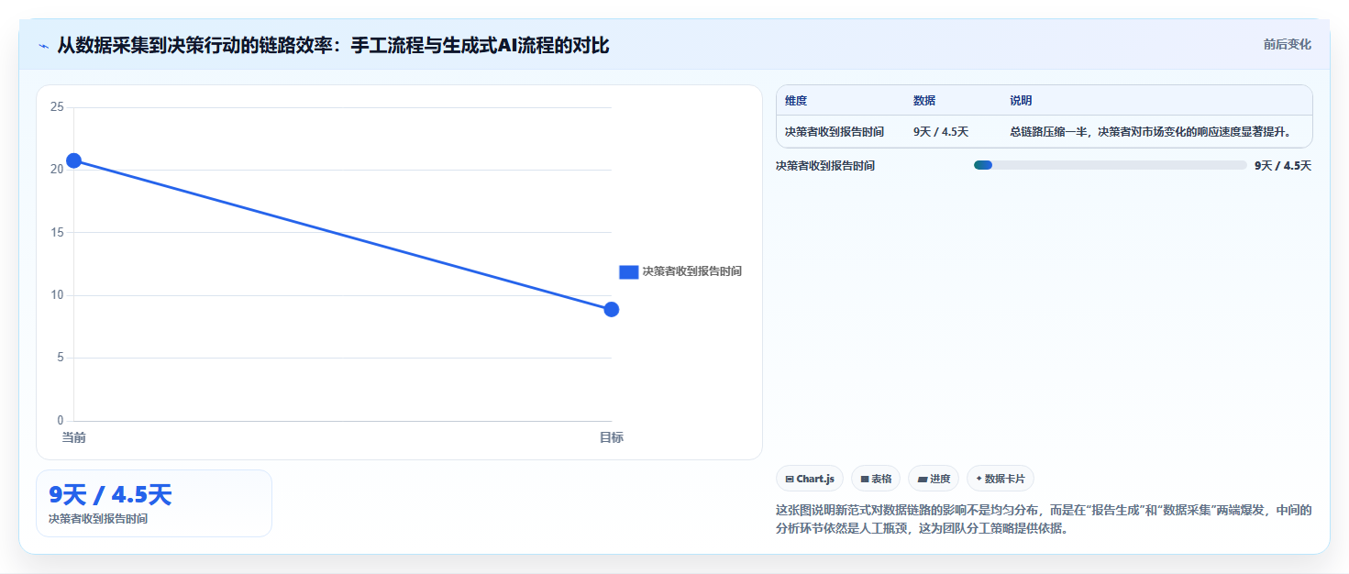1349x574 pixels.
Task: Click the 数据 column header
Action: (924, 101)
